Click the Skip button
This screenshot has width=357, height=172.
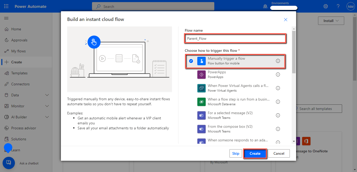(235, 153)
